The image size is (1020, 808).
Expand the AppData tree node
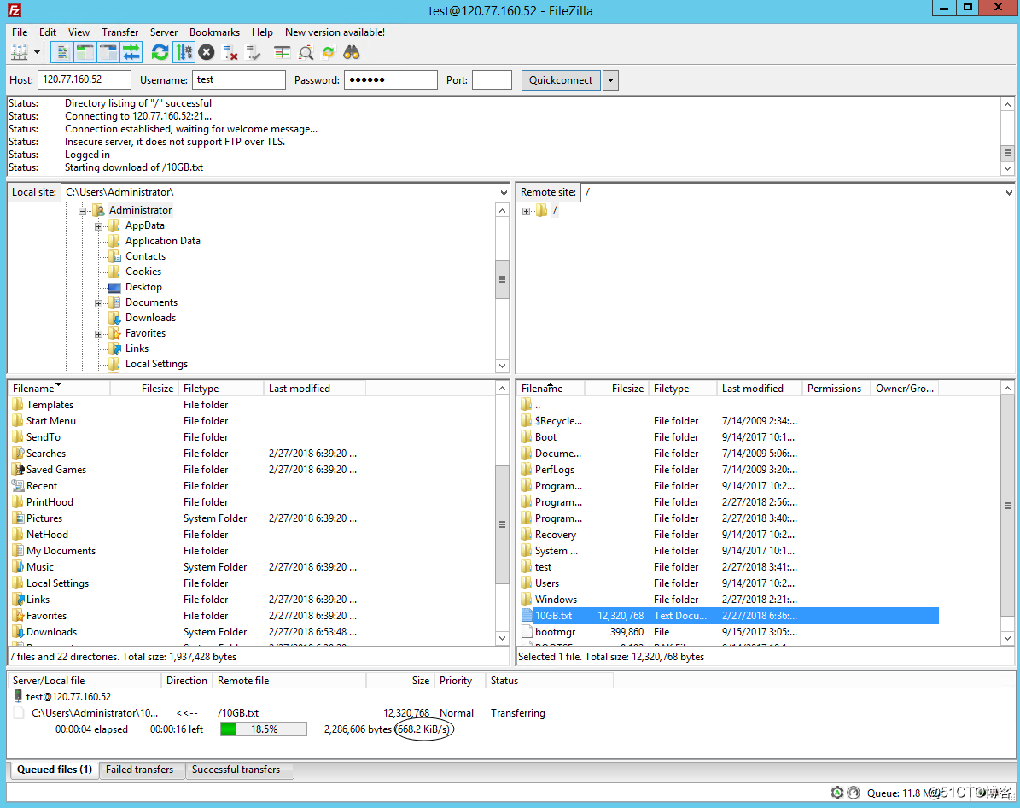99,226
